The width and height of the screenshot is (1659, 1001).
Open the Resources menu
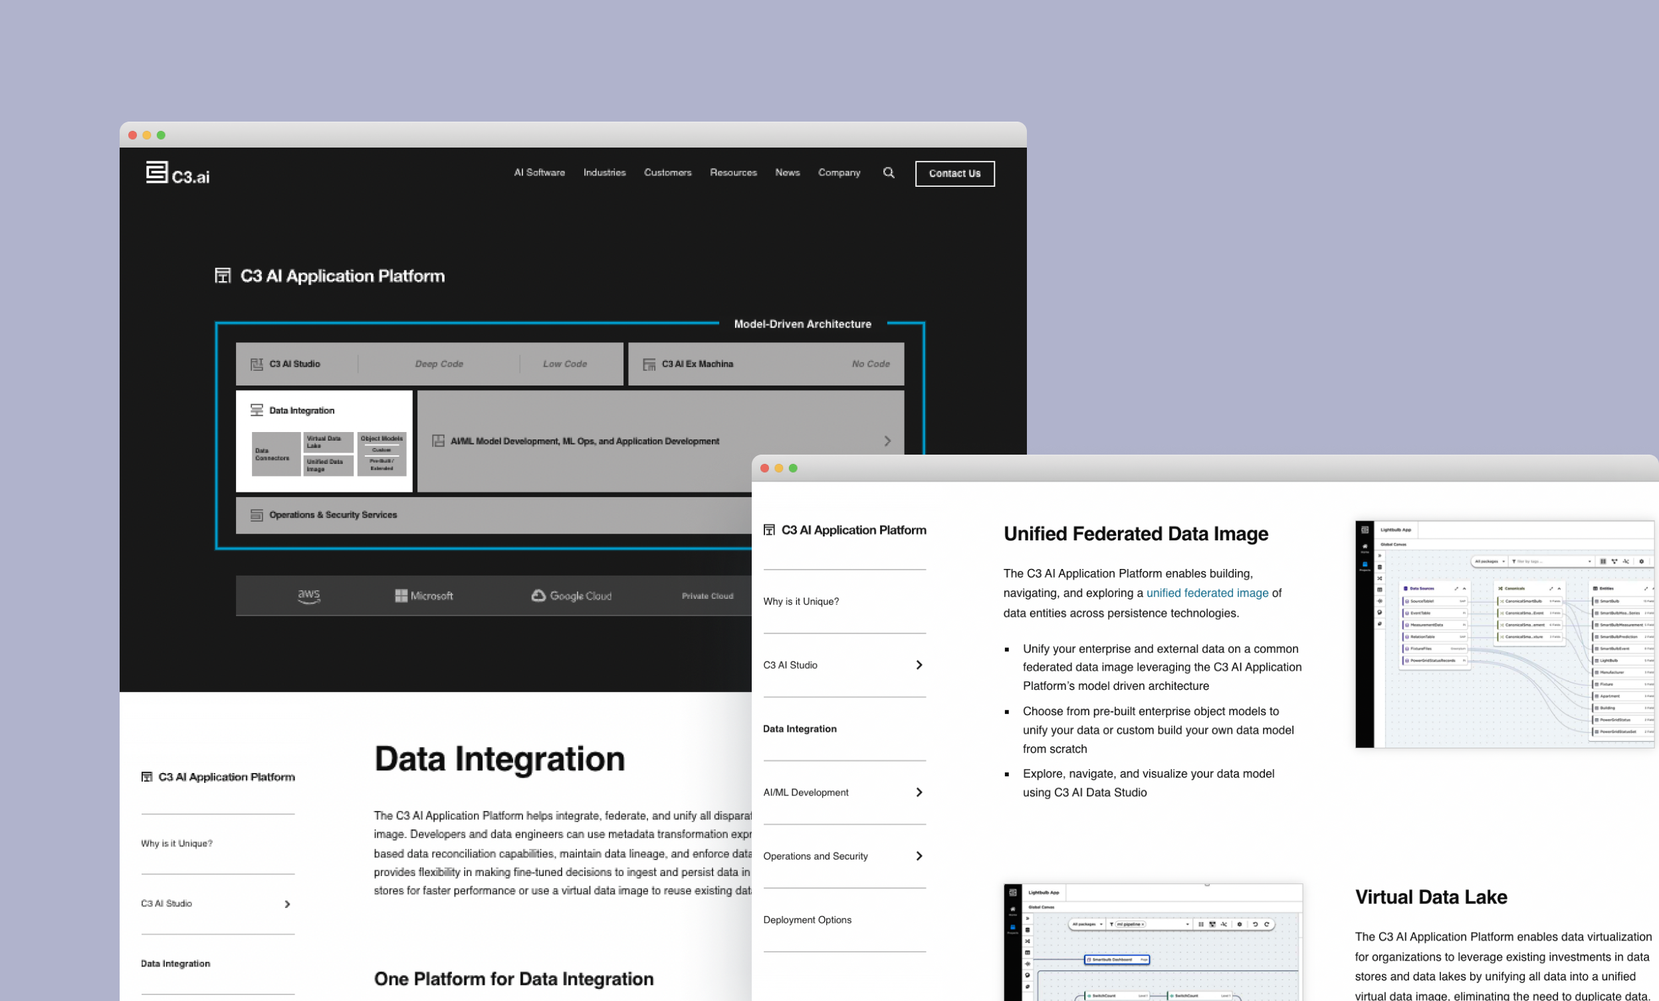click(x=733, y=173)
